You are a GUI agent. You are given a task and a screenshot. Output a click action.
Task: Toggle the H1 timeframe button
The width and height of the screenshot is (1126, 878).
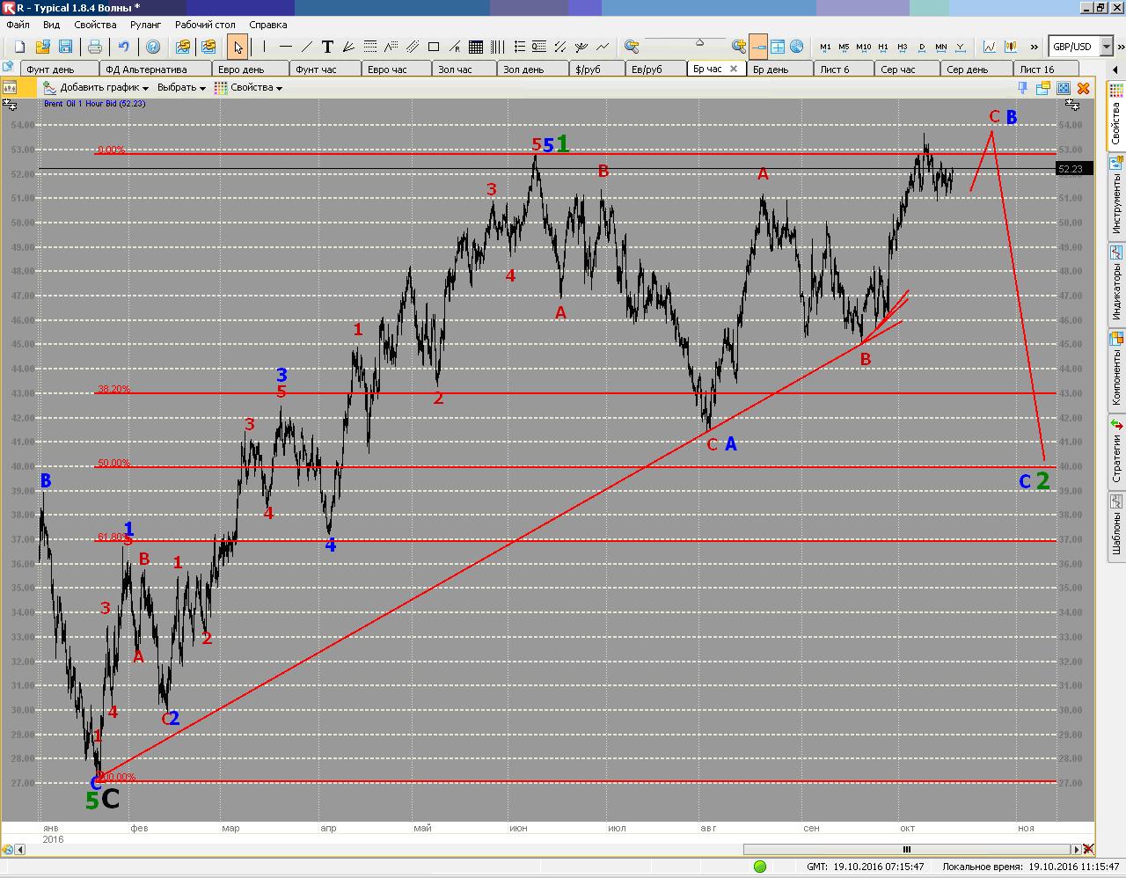[883, 47]
